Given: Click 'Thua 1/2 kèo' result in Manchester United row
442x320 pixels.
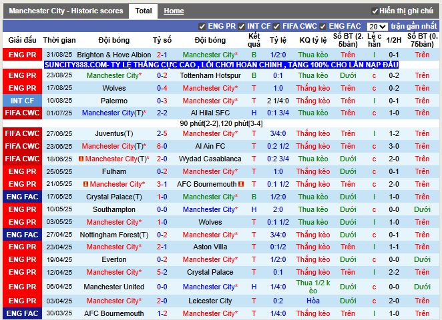Looking at the screenshot, I should (x=313, y=287).
